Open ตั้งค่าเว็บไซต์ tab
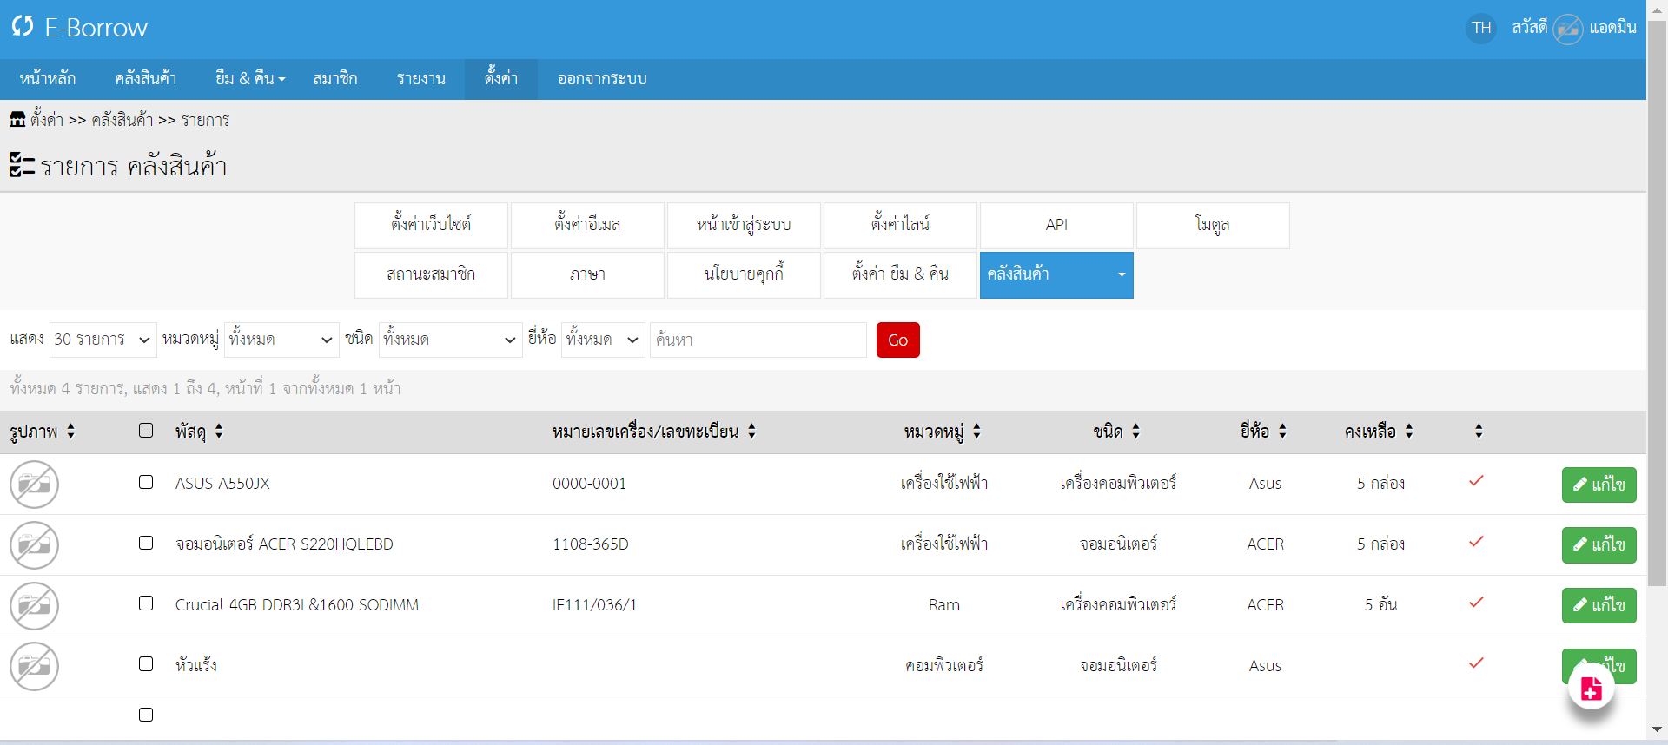This screenshot has width=1668, height=745. (x=431, y=226)
